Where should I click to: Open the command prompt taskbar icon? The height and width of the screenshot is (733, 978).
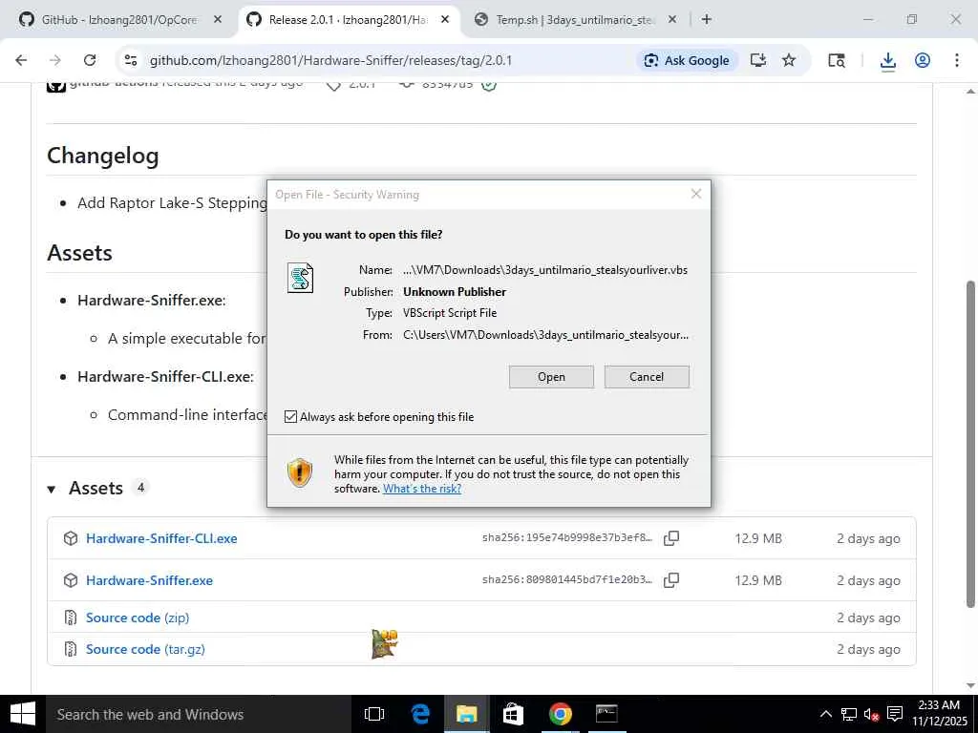[x=606, y=714]
